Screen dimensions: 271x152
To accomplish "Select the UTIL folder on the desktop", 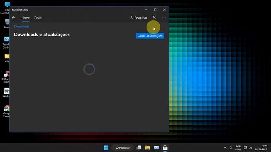I will pos(7,58).
